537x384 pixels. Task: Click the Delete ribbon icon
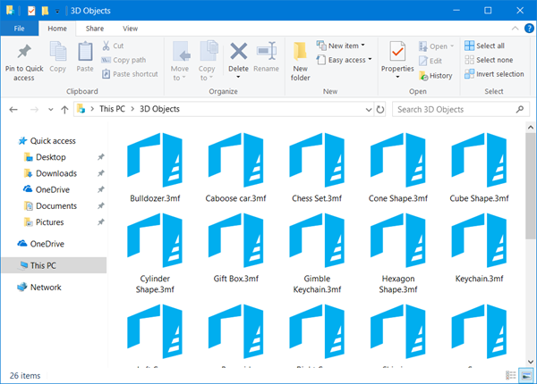pos(238,53)
